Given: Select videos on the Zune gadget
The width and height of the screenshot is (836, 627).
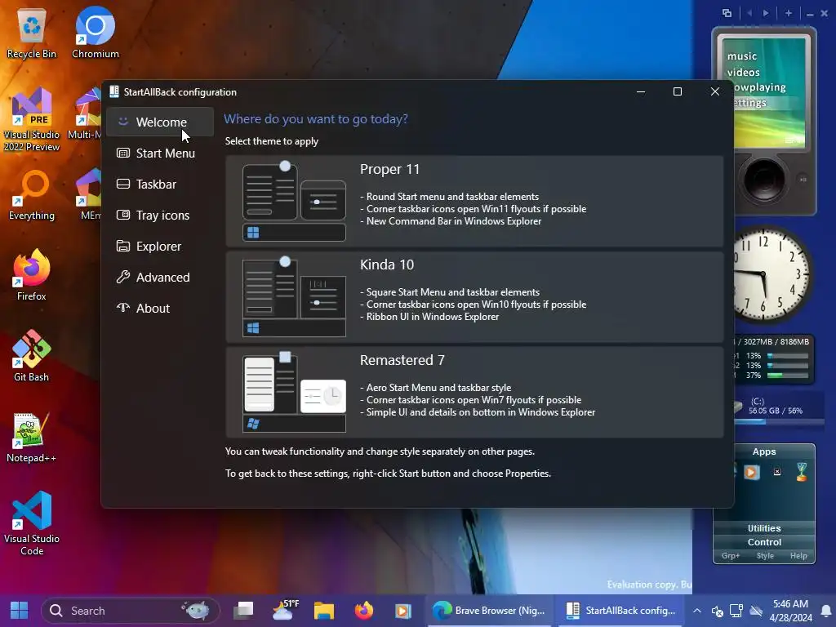Looking at the screenshot, I should coord(744,72).
